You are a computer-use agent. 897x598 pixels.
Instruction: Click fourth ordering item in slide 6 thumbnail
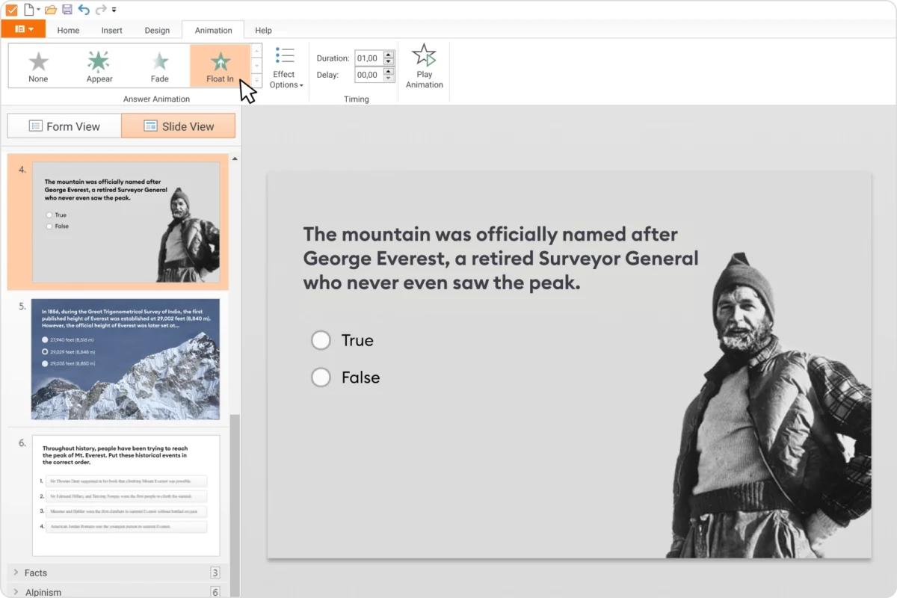[125, 526]
